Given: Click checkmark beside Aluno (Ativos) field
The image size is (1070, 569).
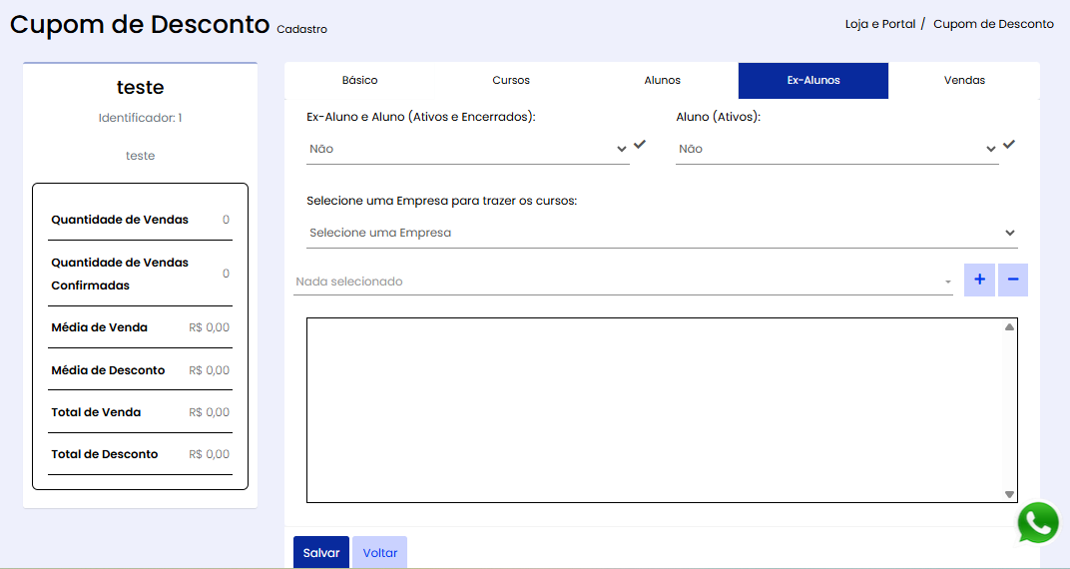Looking at the screenshot, I should pos(1009,145).
